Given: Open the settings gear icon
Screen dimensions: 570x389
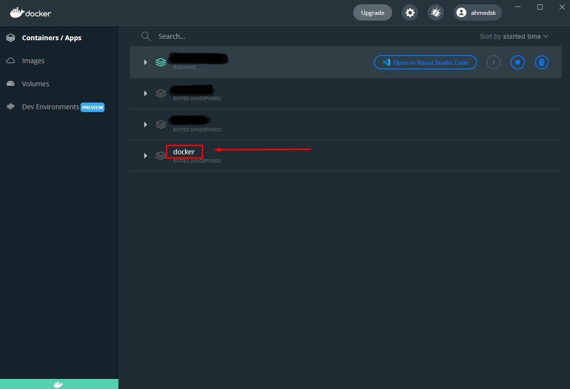Looking at the screenshot, I should coord(410,13).
